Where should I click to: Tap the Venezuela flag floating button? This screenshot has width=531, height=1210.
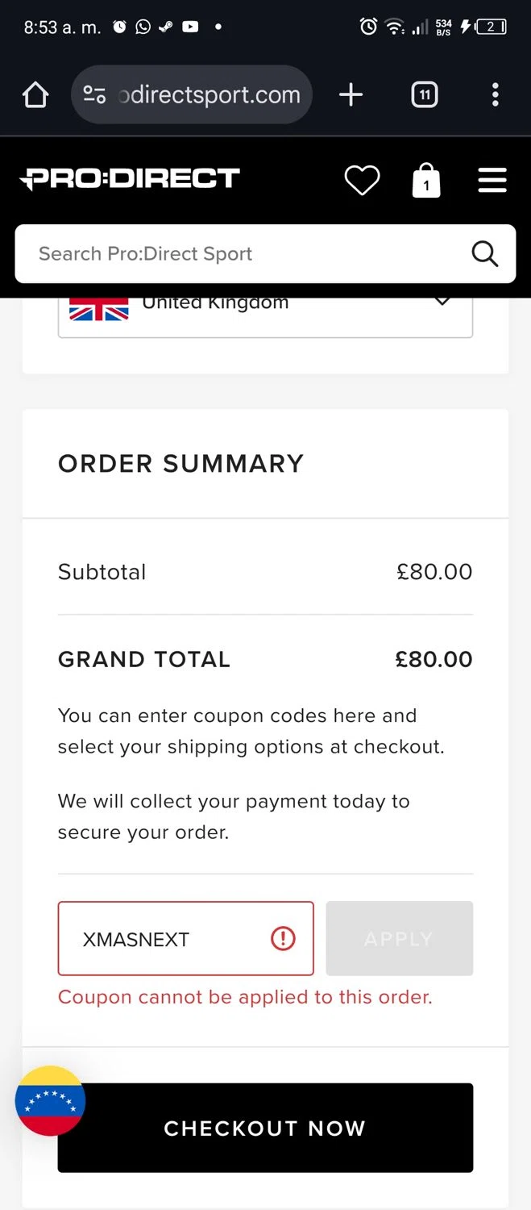tap(50, 1100)
